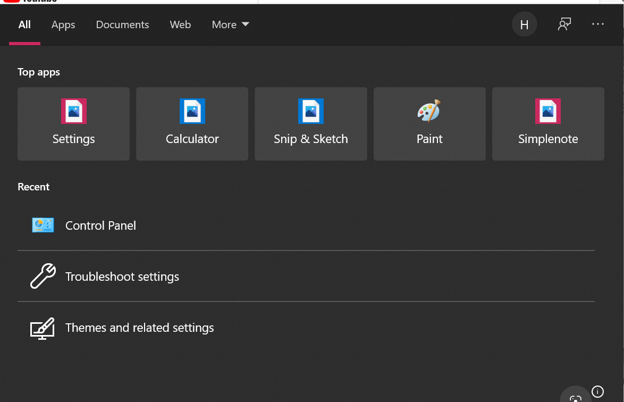This screenshot has height=402, width=624.
Task: Open the H account avatar
Action: pyautogui.click(x=524, y=24)
